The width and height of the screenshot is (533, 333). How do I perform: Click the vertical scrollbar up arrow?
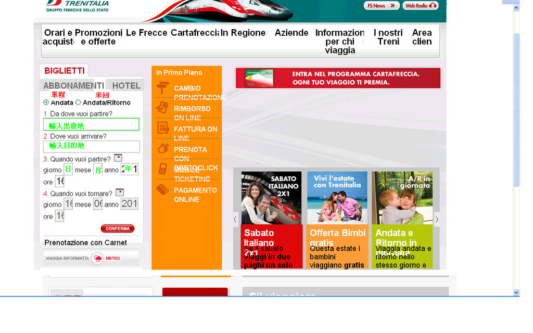pyautogui.click(x=516, y=8)
